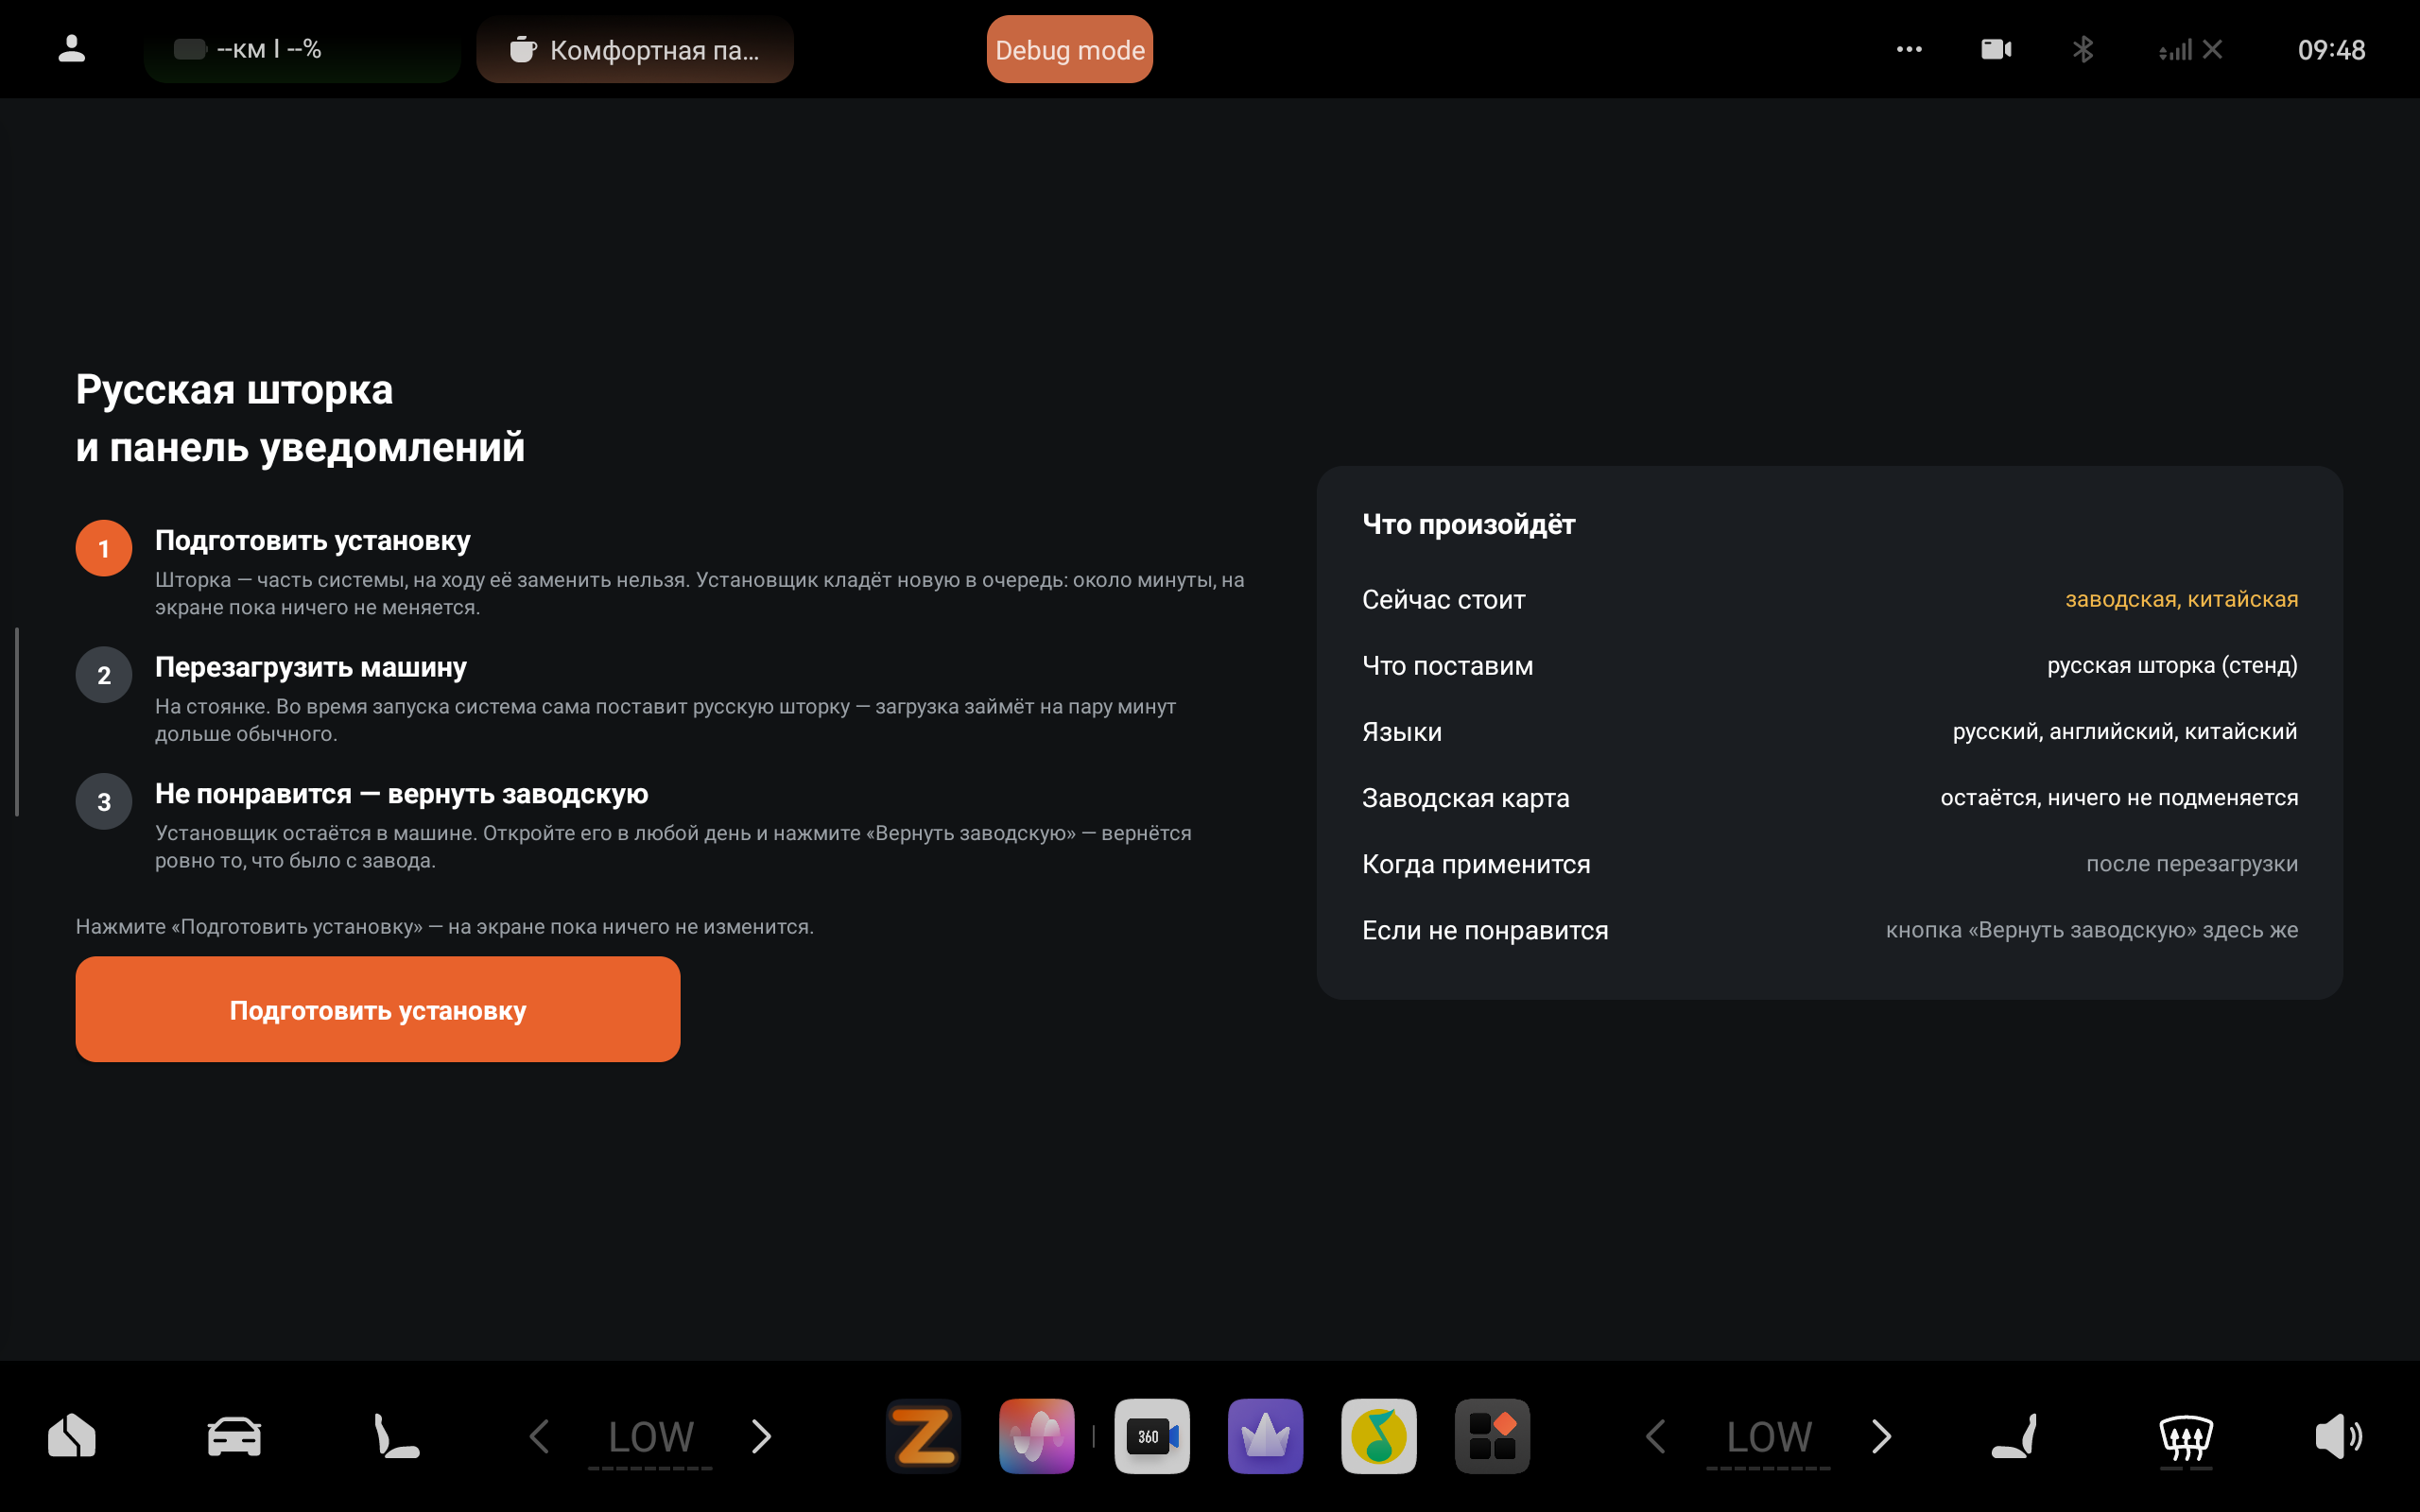This screenshot has width=2420, height=1512.
Task: Open the purple crown app
Action: 1265,1436
